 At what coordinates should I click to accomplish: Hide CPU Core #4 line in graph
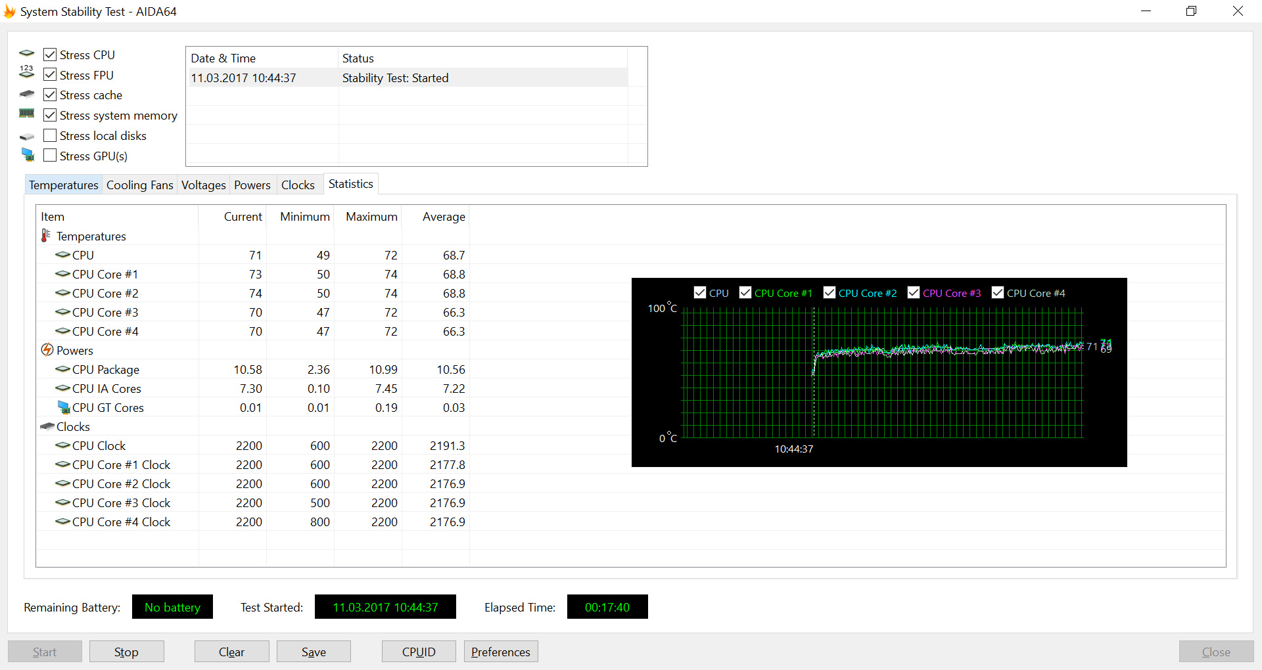click(x=998, y=292)
